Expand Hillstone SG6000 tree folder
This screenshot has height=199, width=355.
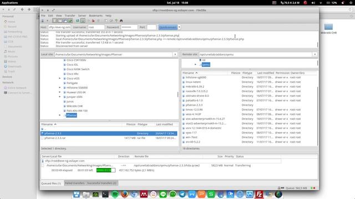click(60, 87)
